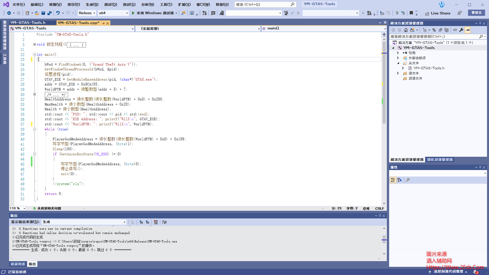Click the editor vertical scrollbar track

point(384,158)
